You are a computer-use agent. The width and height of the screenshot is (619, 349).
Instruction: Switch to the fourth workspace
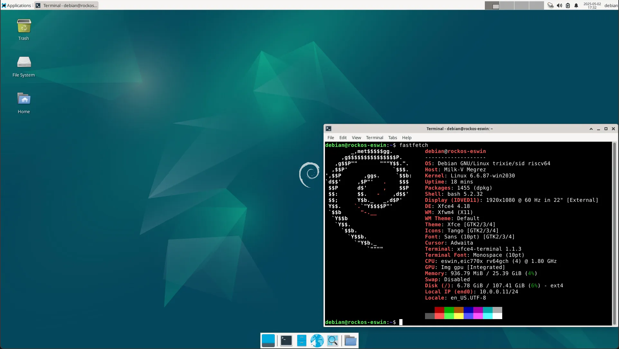click(x=536, y=5)
